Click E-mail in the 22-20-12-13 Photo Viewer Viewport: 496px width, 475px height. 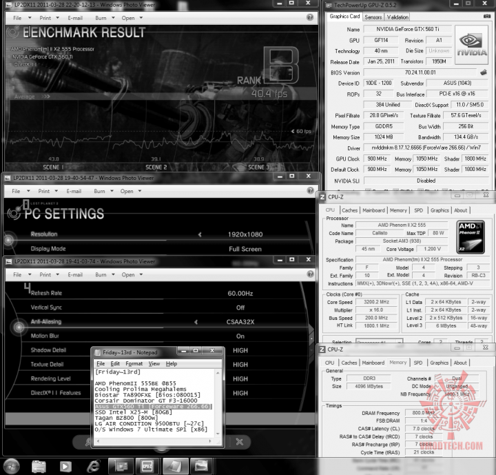click(x=75, y=18)
